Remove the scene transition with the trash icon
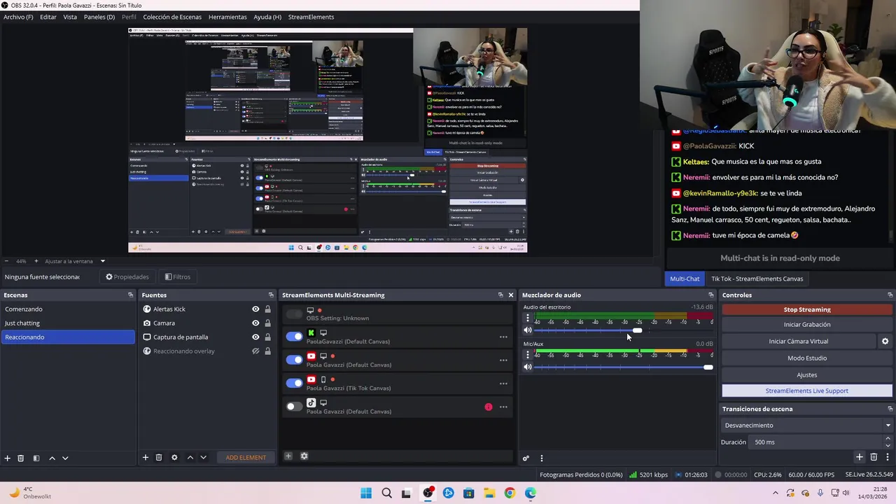Viewport: 896px width, 504px height. pyautogui.click(x=874, y=457)
